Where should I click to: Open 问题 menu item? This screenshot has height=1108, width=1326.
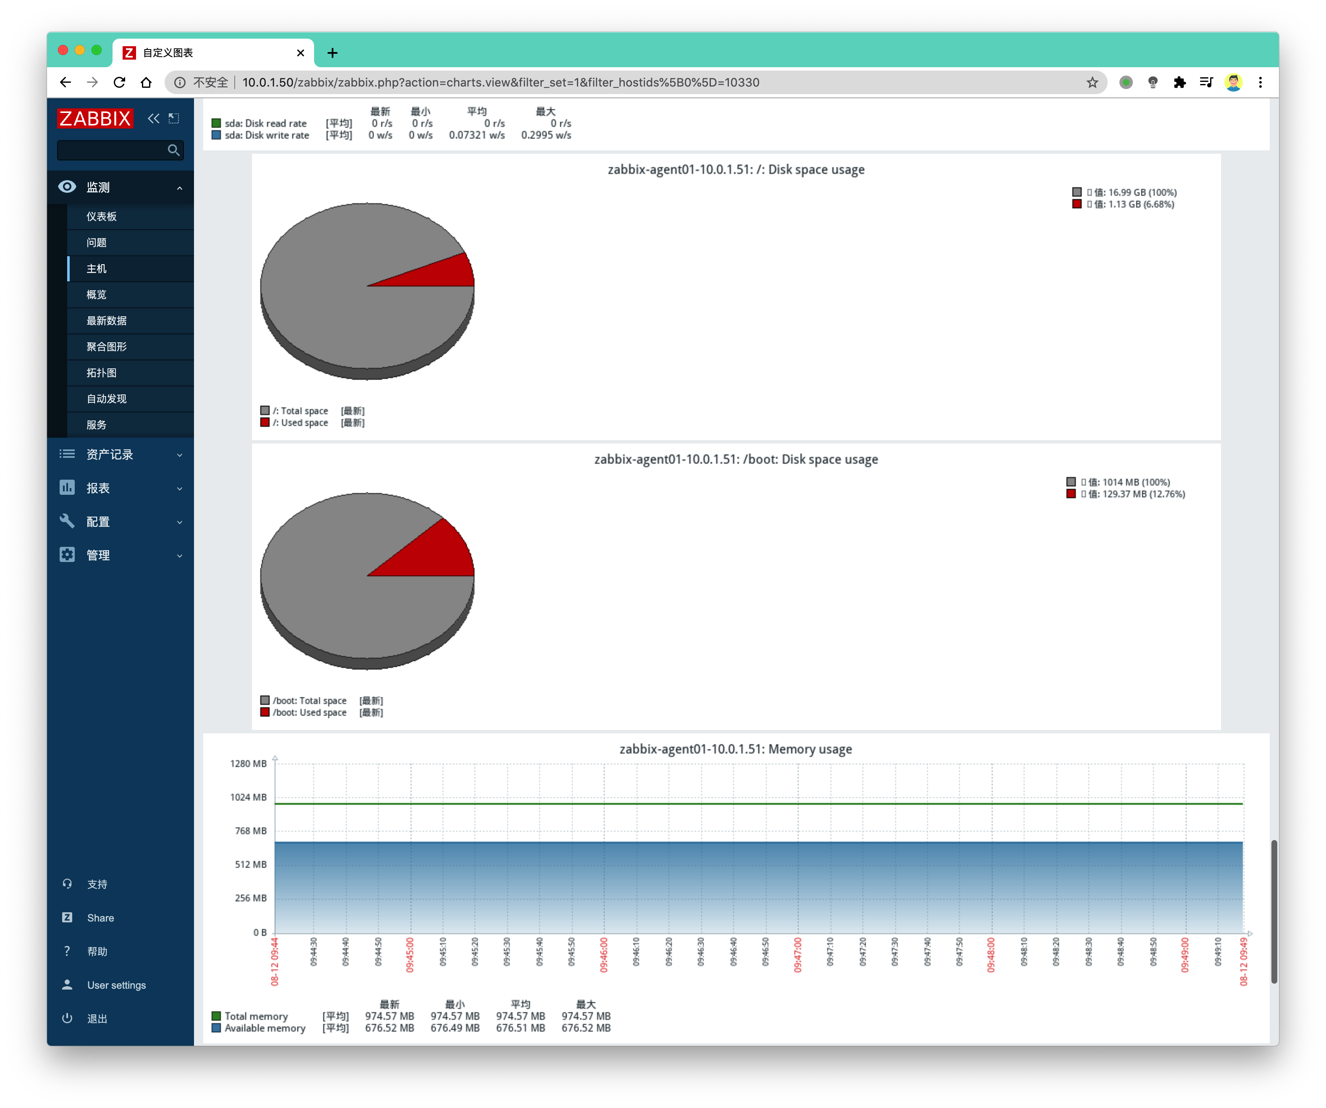pos(130,243)
